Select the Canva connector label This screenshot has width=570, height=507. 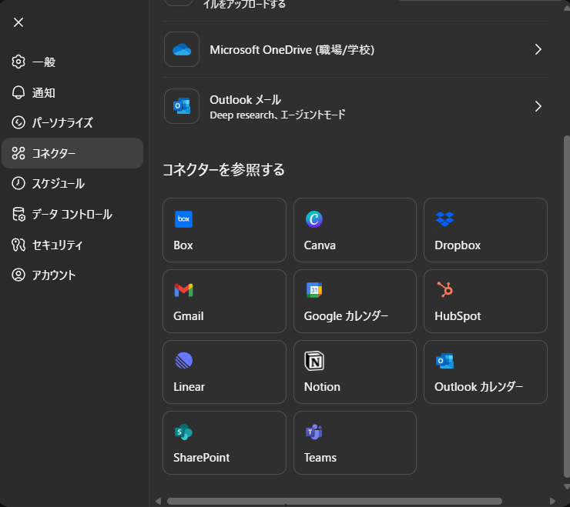pyautogui.click(x=320, y=245)
